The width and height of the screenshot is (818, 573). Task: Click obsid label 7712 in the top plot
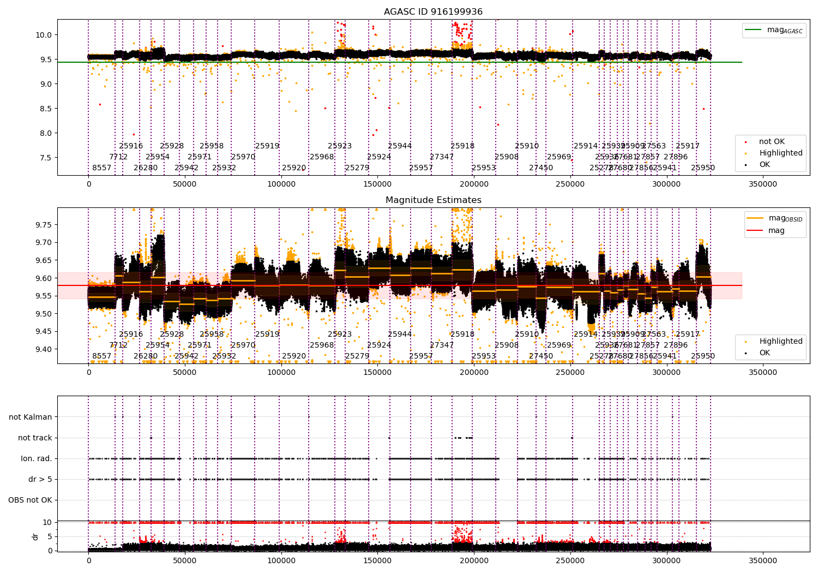click(118, 157)
